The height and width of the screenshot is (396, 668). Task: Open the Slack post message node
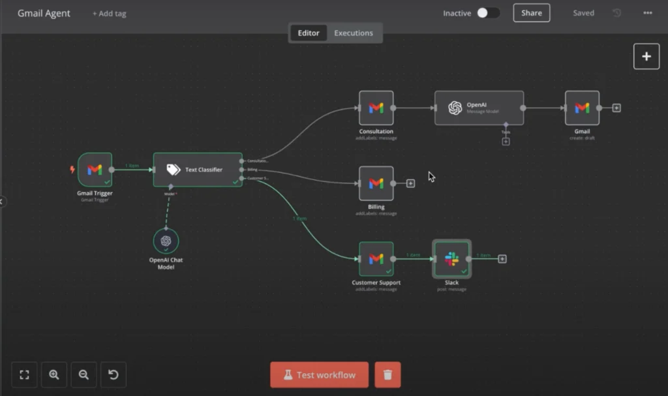click(451, 259)
